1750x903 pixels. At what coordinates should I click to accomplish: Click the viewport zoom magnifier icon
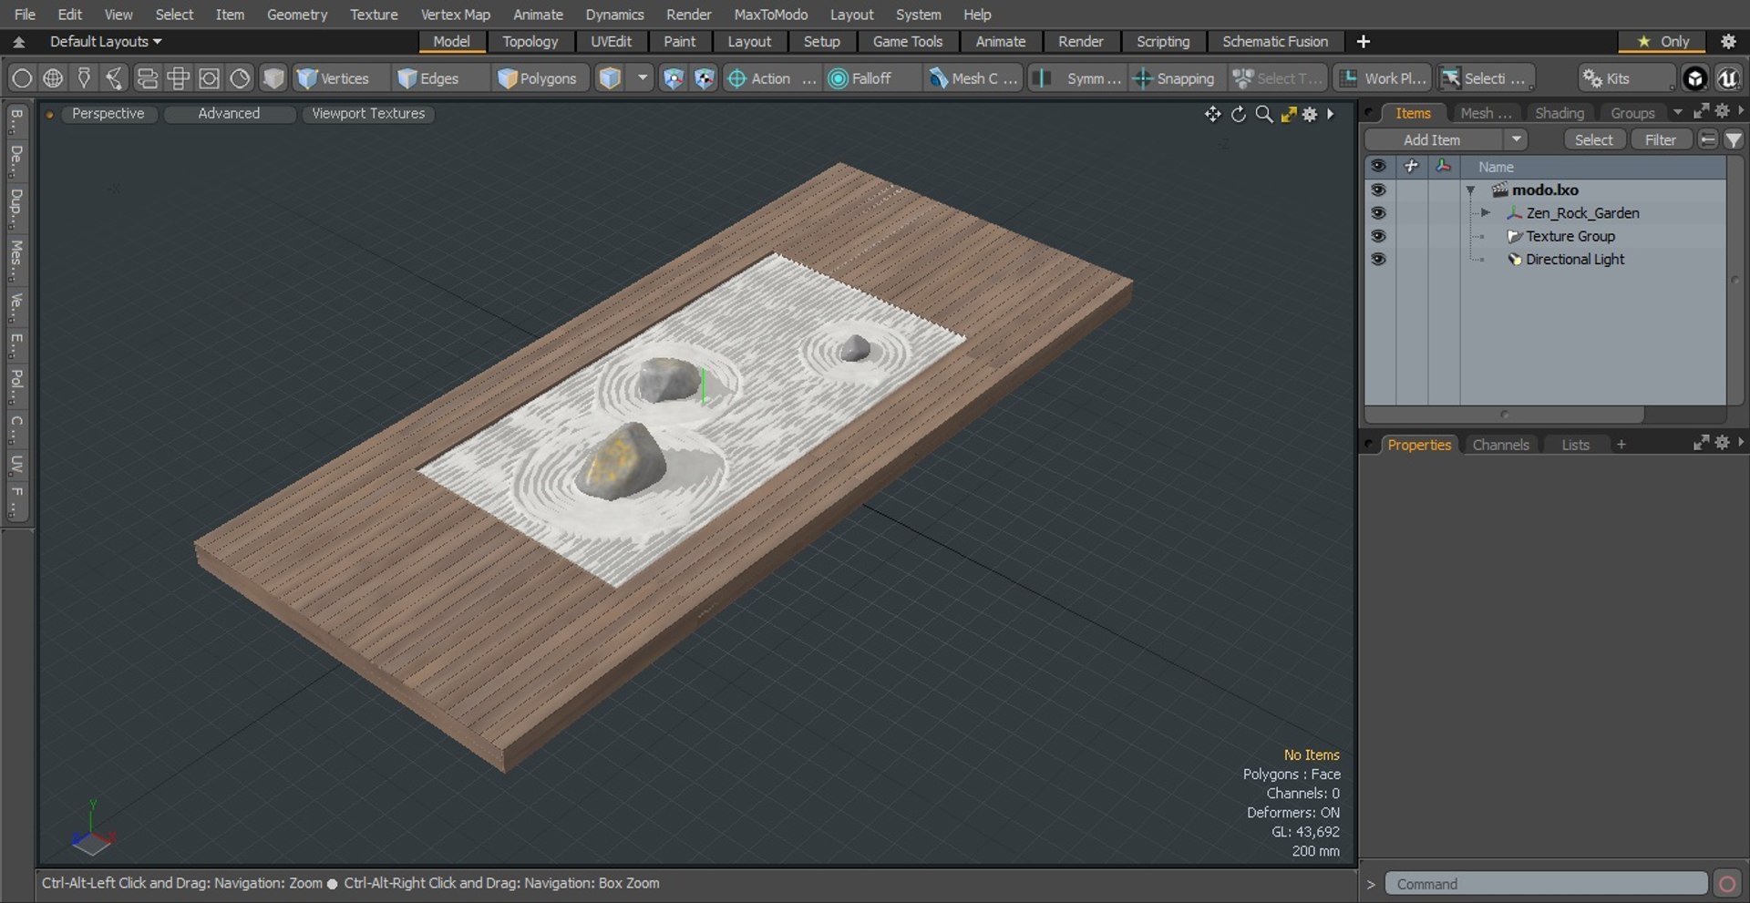1263,114
